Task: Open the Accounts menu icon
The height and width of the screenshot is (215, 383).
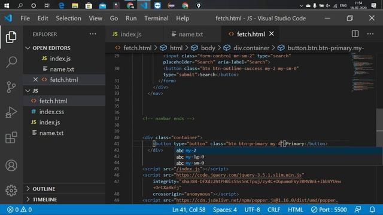Action: pyautogui.click(x=11, y=165)
